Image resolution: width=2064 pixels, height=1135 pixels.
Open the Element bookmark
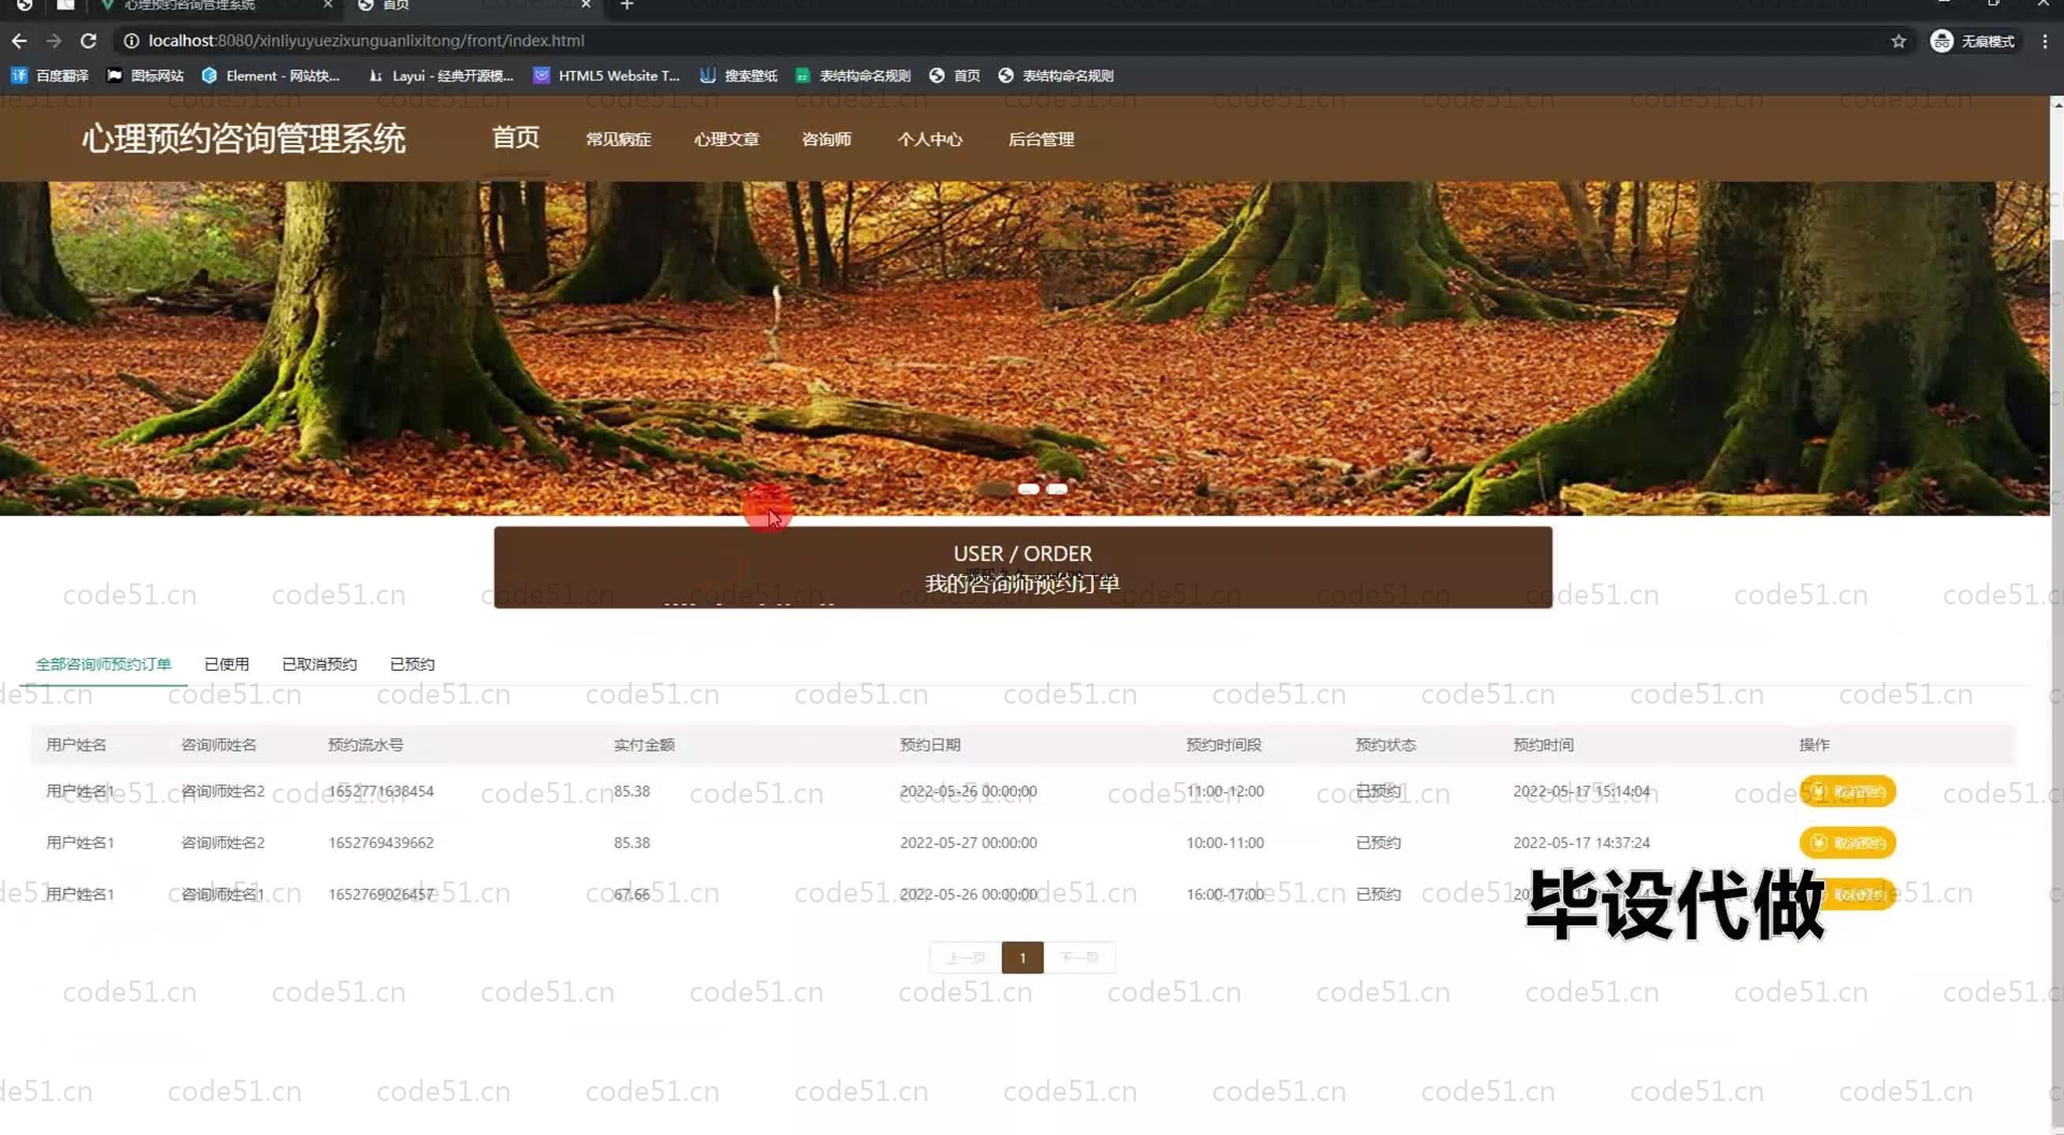point(271,76)
